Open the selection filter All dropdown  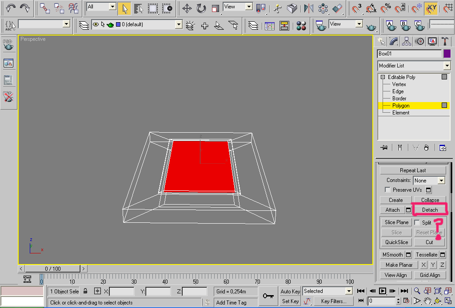101,6
